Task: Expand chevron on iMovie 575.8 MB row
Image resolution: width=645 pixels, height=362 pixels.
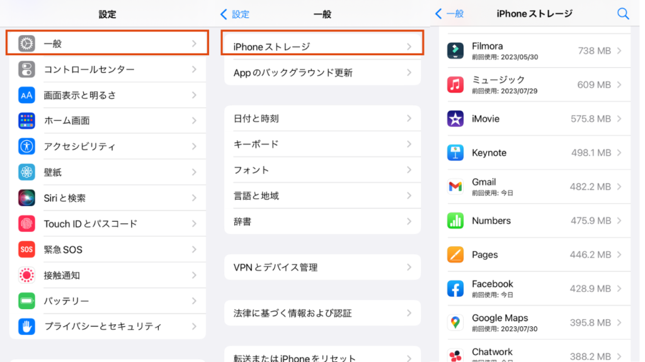Action: (620, 119)
